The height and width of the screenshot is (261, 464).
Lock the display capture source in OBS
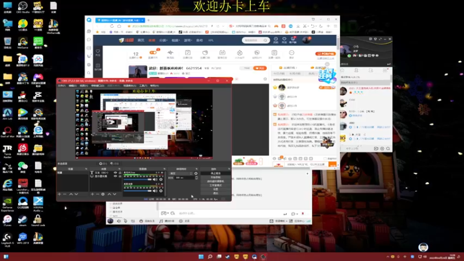click(x=120, y=176)
